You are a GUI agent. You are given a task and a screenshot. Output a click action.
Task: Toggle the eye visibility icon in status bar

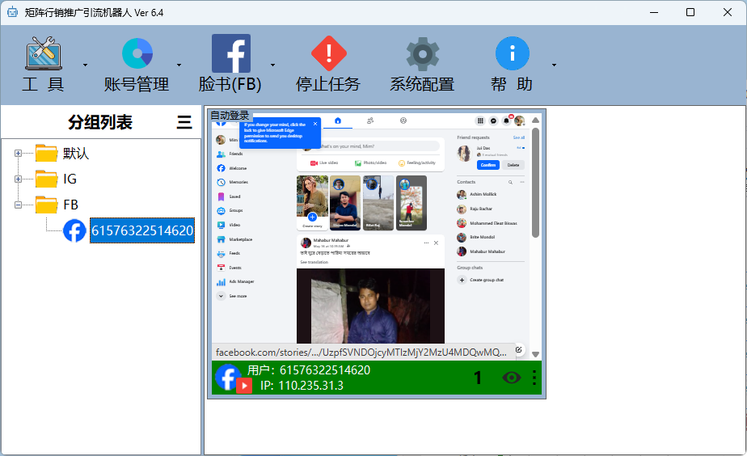511,378
